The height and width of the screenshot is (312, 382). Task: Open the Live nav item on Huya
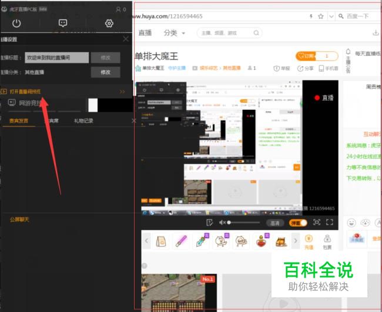click(x=145, y=33)
